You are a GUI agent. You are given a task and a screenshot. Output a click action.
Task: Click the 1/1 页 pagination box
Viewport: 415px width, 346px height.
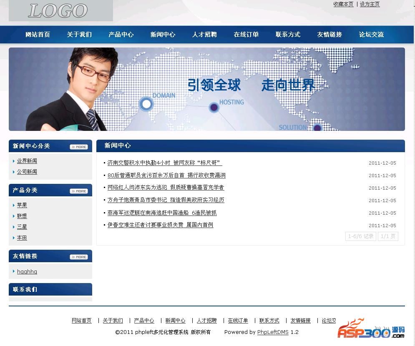click(388, 236)
